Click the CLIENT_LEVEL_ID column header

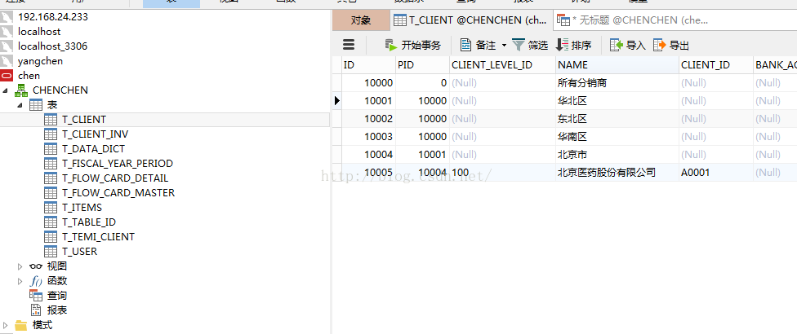[502, 65]
